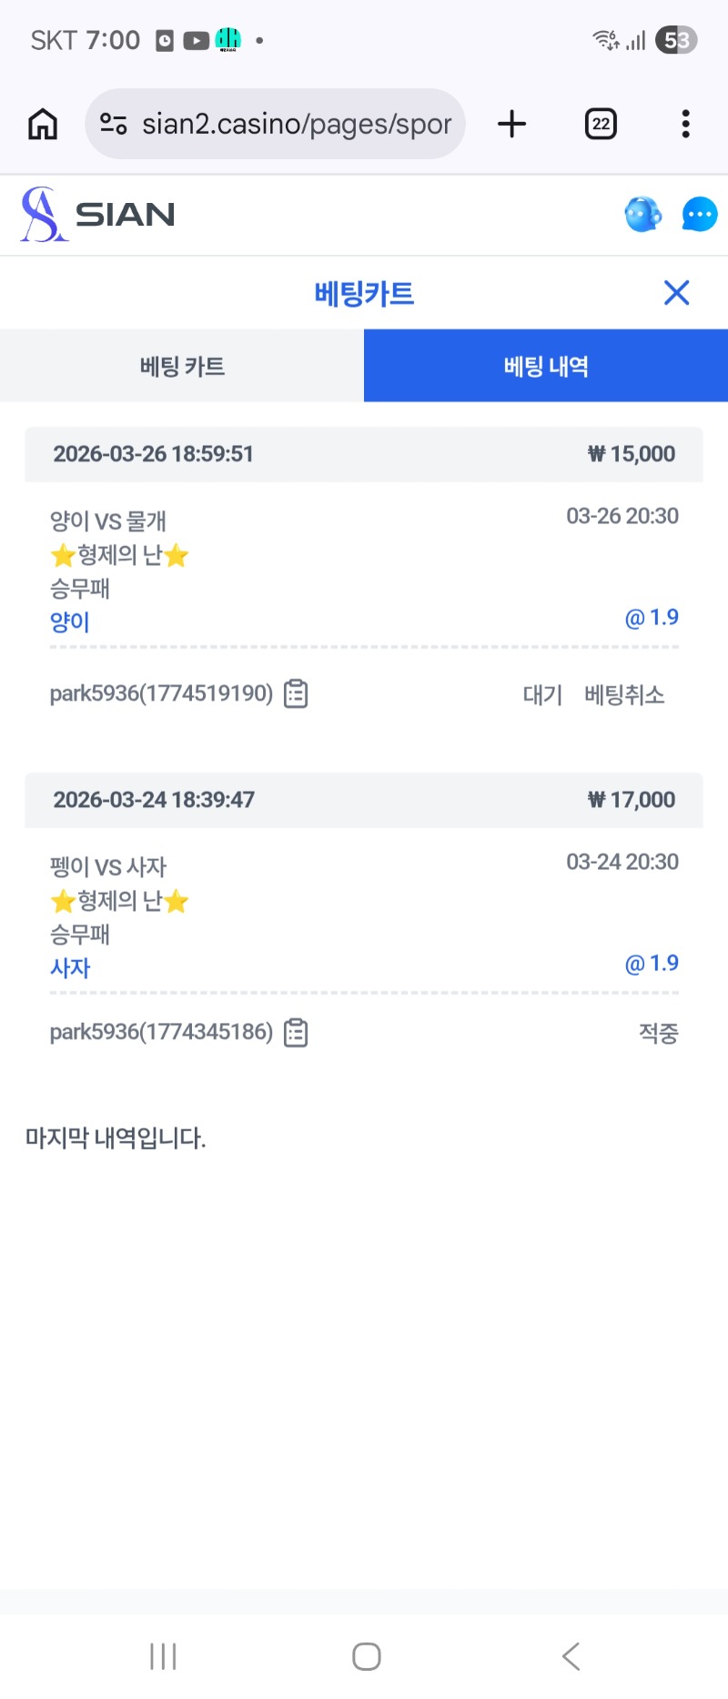Copy bet ID 1774345186 with clipboard icon

point(296,1033)
